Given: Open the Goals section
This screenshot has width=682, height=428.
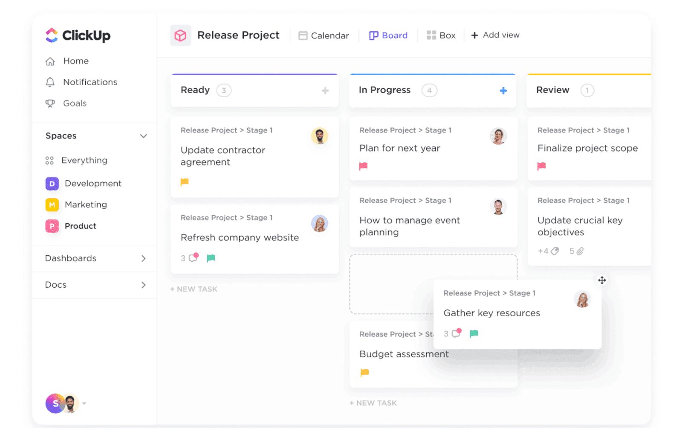Looking at the screenshot, I should [50, 103].
